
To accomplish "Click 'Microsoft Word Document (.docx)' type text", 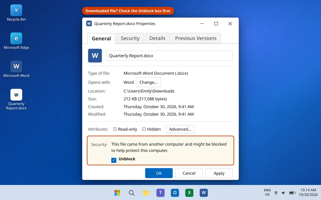I will (x=155, y=73).
